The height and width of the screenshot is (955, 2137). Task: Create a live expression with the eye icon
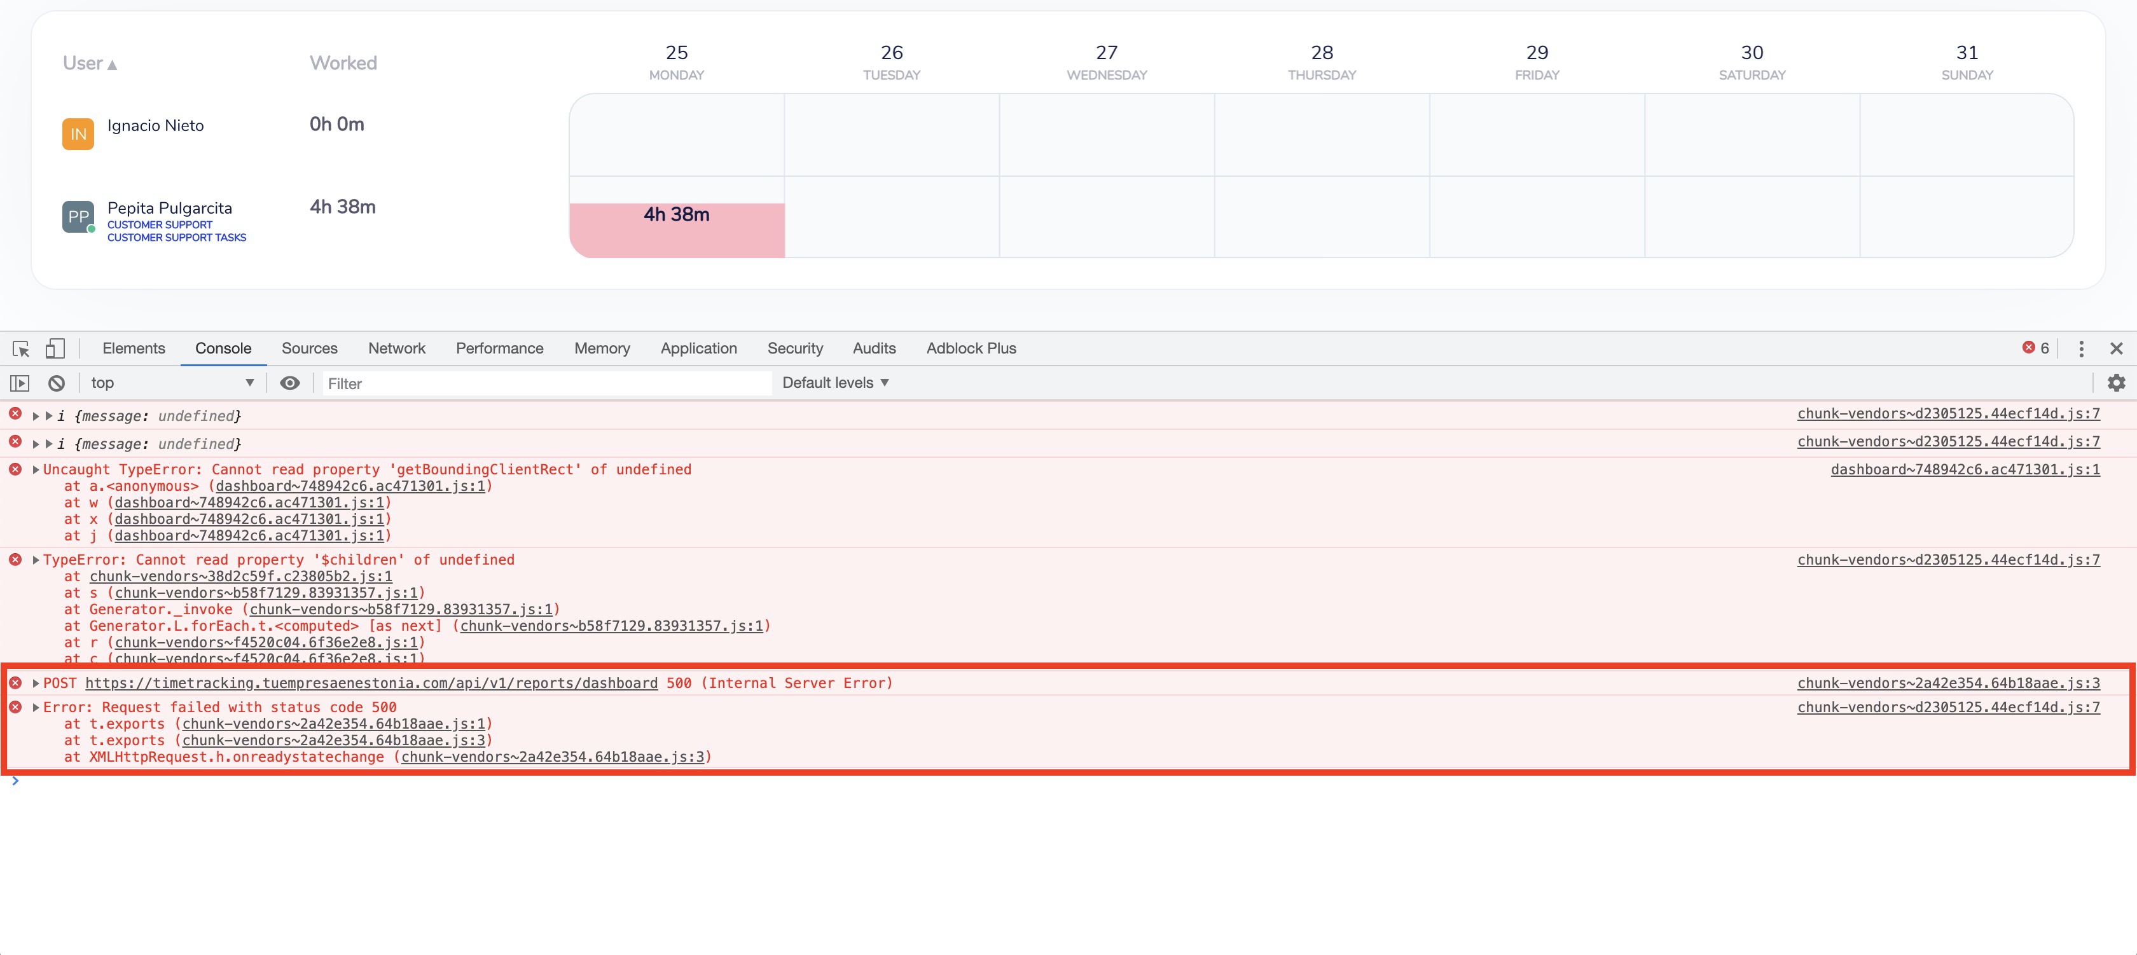(289, 383)
